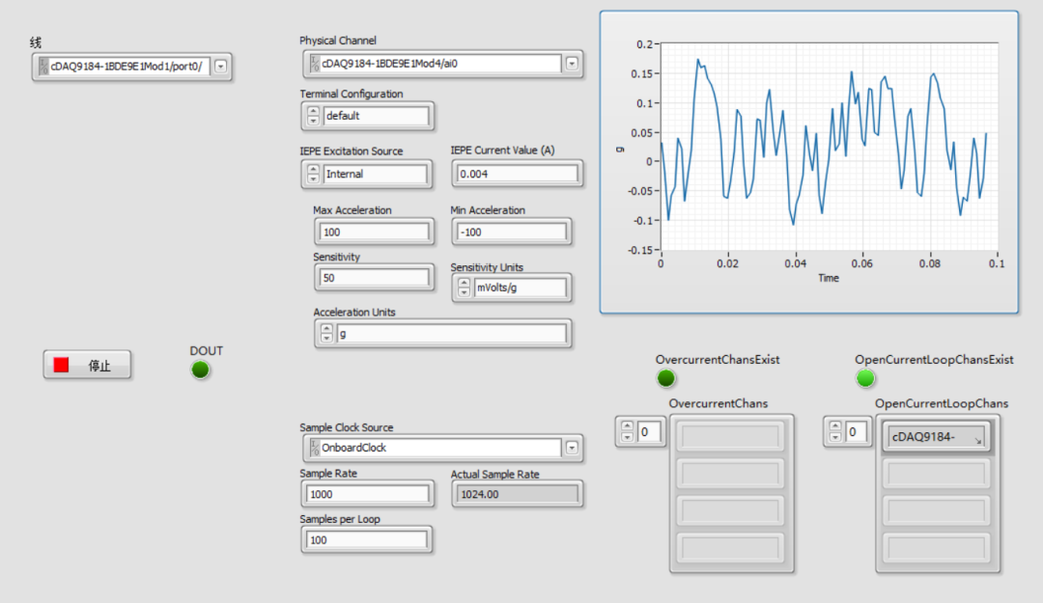This screenshot has width=1043, height=603.
Task: Click the Sensitivity value field showing 50
Action: (375, 278)
